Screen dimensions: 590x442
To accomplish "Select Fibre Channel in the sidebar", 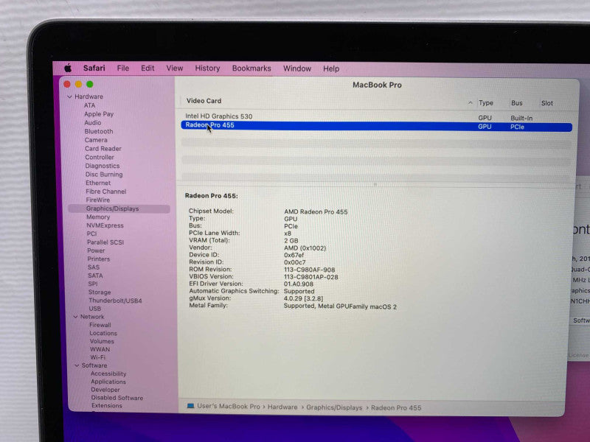I will coord(105,192).
